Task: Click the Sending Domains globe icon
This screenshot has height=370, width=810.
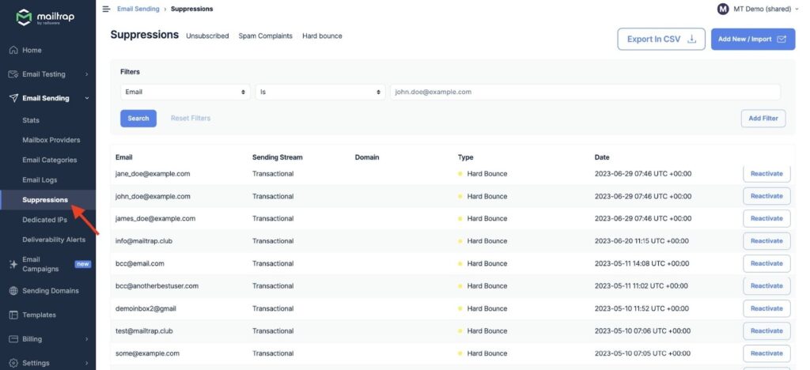Action: (x=13, y=291)
